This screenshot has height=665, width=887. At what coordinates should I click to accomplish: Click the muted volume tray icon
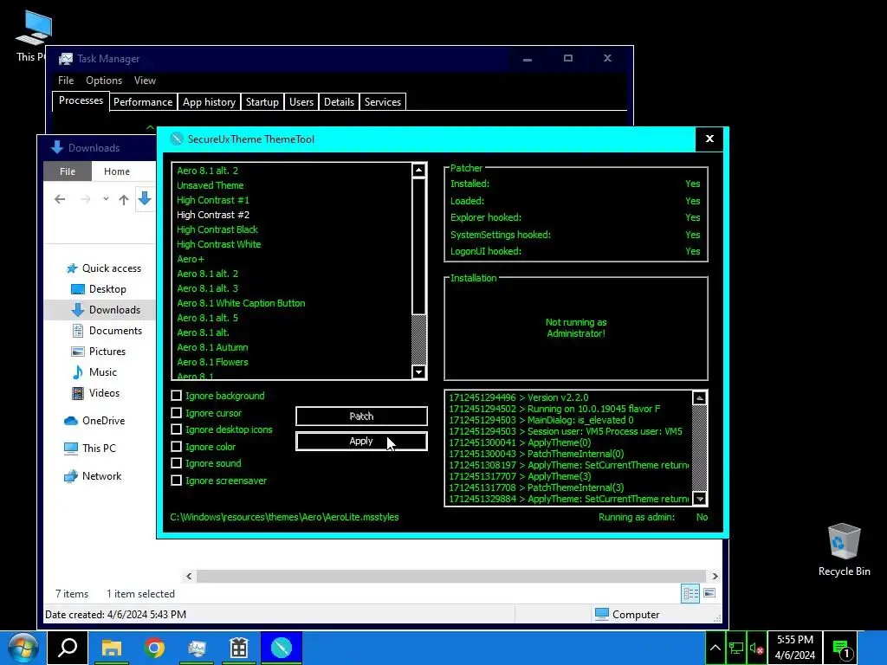756,648
